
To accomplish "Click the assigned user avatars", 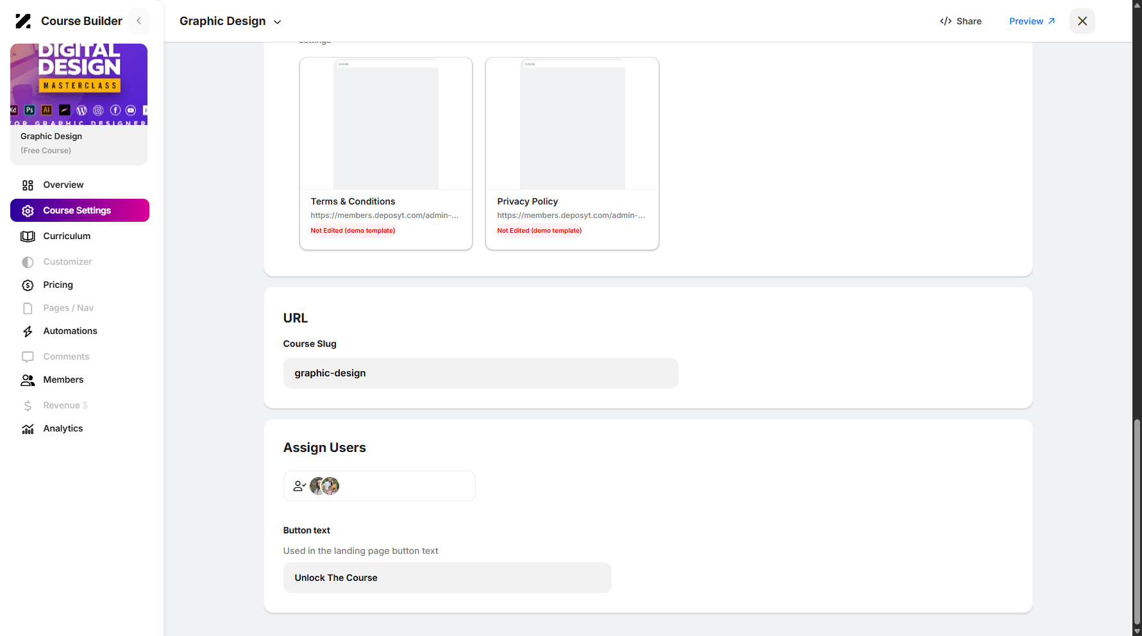I will pyautogui.click(x=324, y=486).
